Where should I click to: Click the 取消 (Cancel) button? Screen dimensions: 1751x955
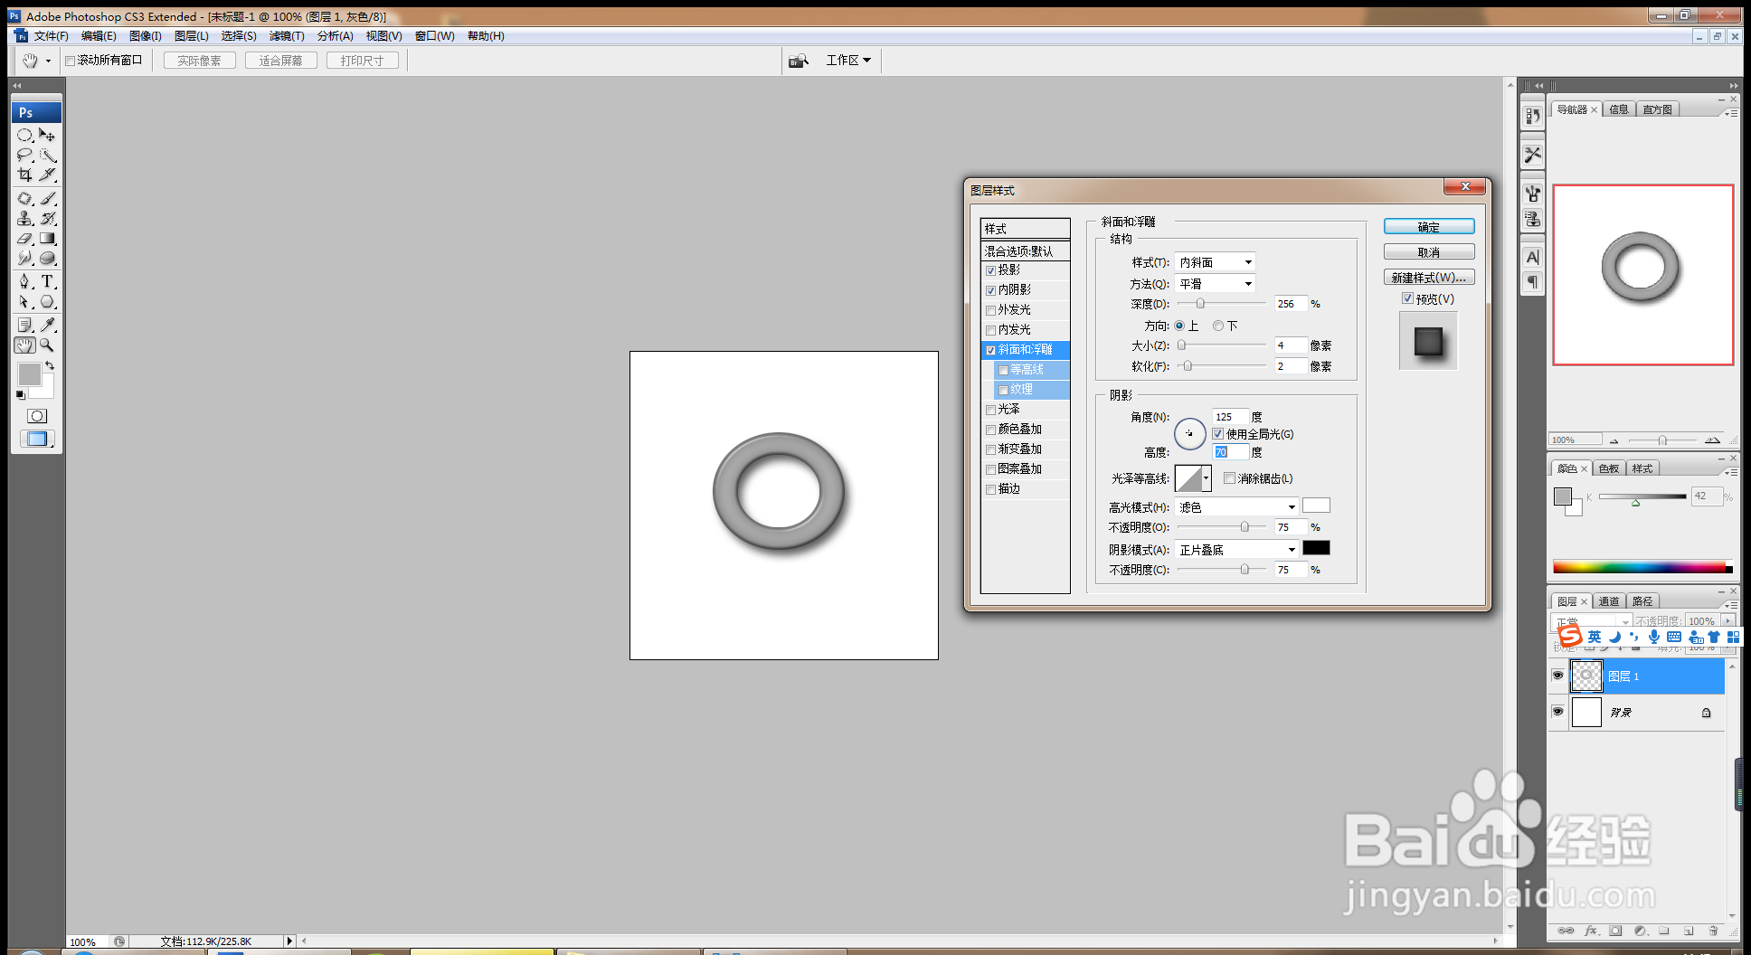click(1429, 252)
